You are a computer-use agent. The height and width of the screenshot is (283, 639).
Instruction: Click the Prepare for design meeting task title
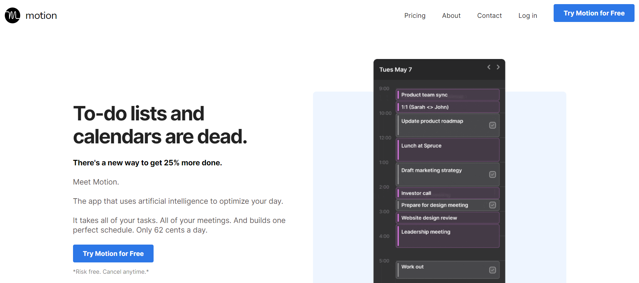coord(434,205)
